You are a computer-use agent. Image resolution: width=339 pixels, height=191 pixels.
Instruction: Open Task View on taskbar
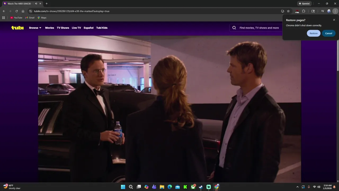(x=139, y=187)
